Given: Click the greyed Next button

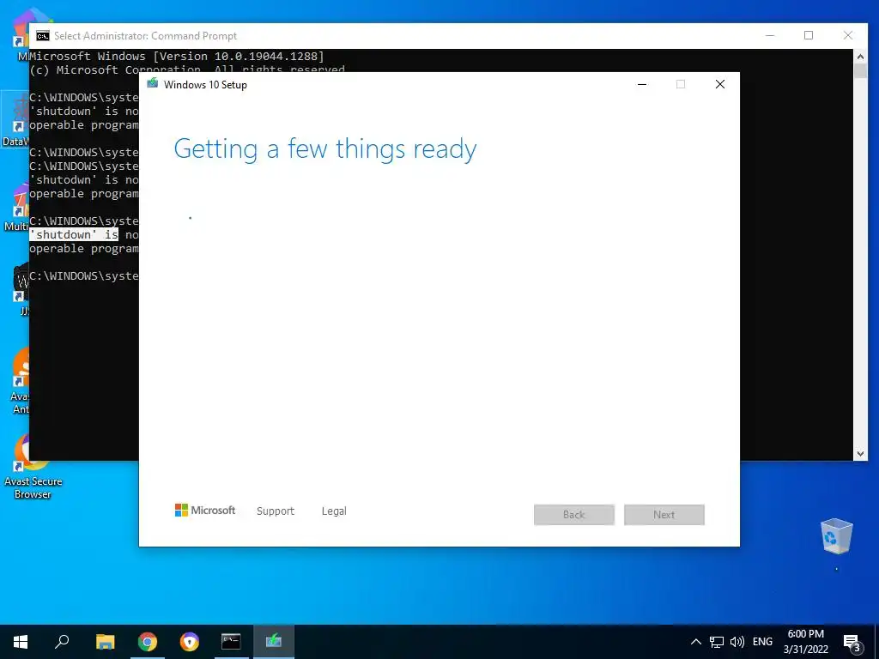Looking at the screenshot, I should tap(664, 515).
